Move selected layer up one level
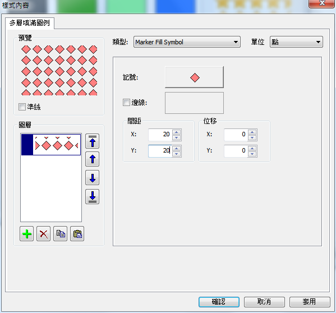 (x=92, y=159)
